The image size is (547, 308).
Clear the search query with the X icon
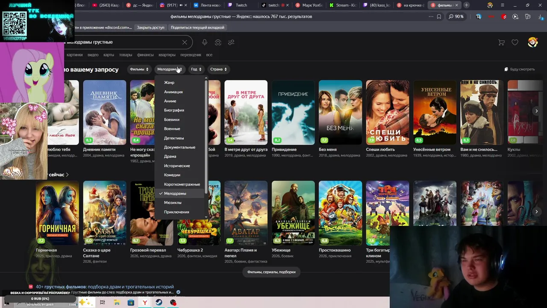(185, 42)
